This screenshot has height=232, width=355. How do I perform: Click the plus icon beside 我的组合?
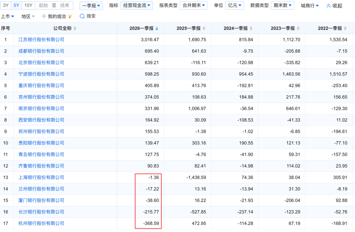tap(44, 16)
